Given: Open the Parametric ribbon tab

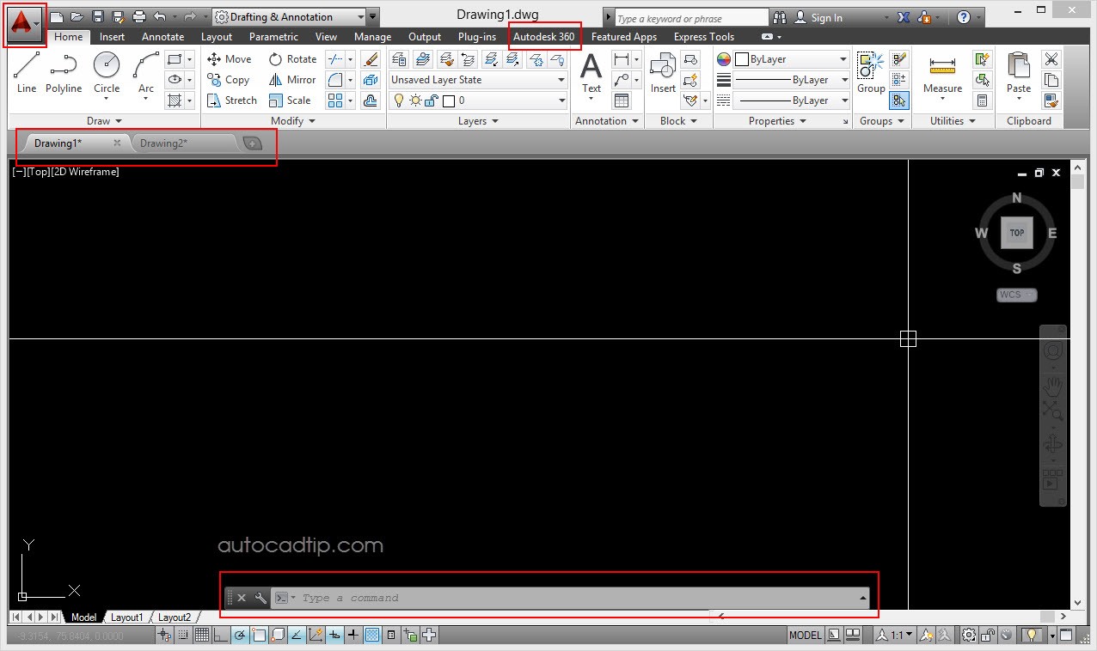Looking at the screenshot, I should [273, 37].
